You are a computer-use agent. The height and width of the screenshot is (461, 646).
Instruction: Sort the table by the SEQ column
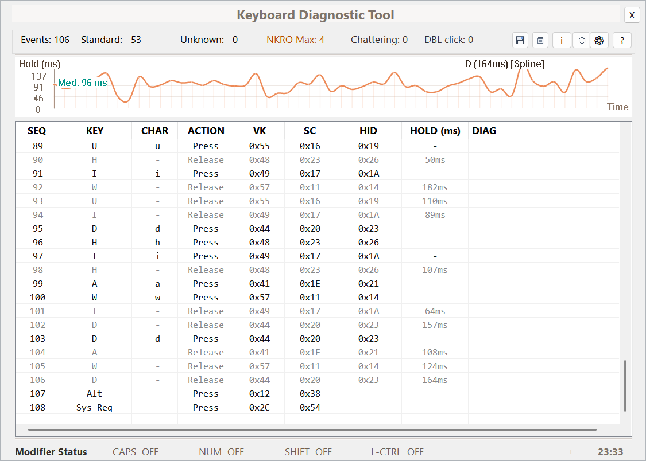[x=37, y=131]
